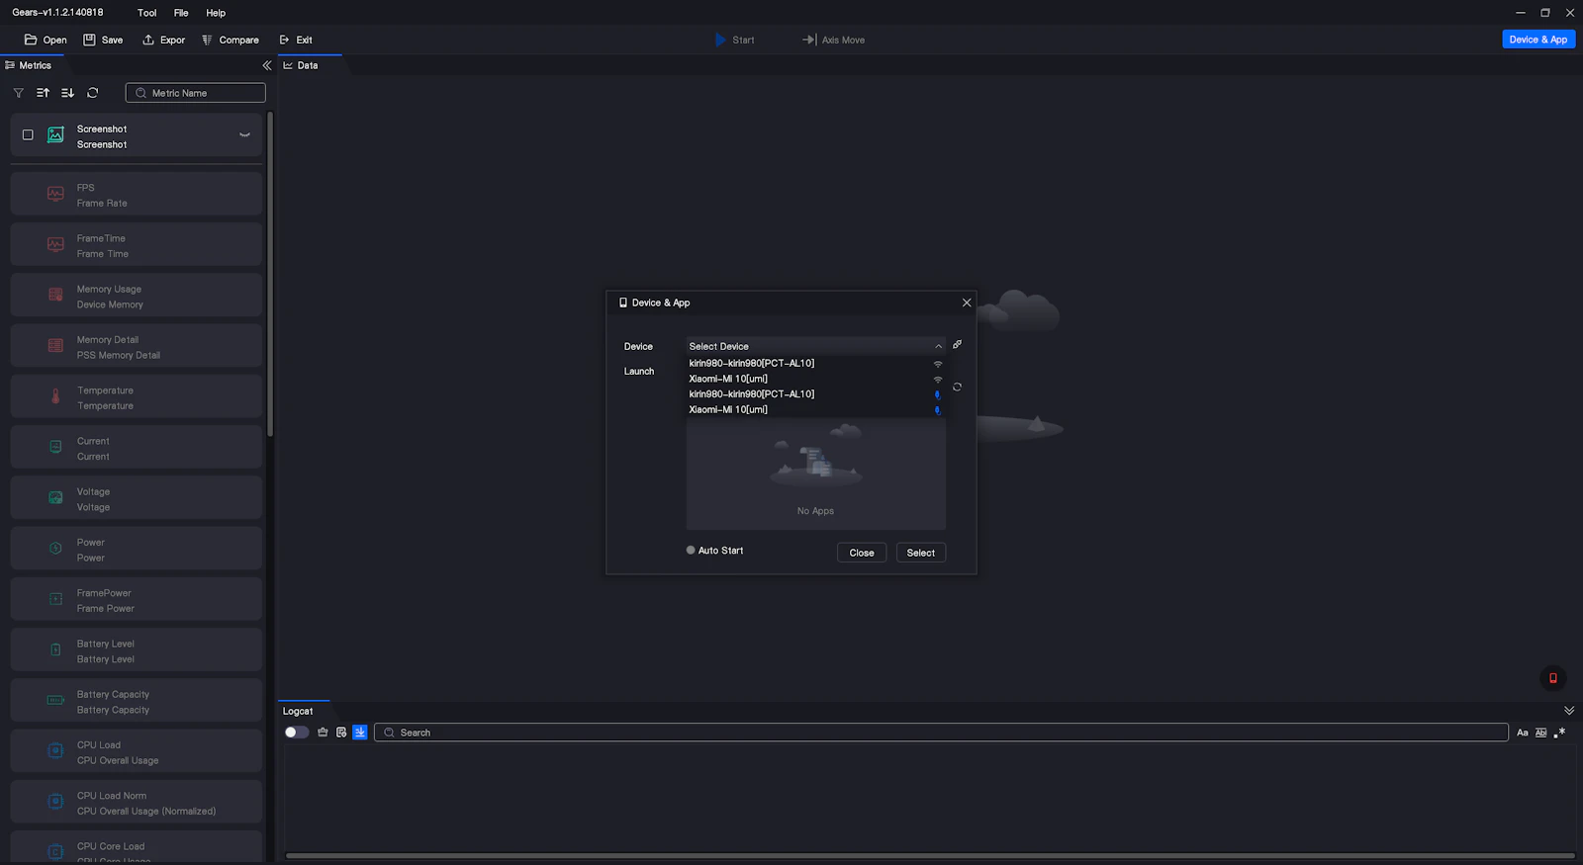
Task: Click the CPU Load metric icon
Action: 55,751
